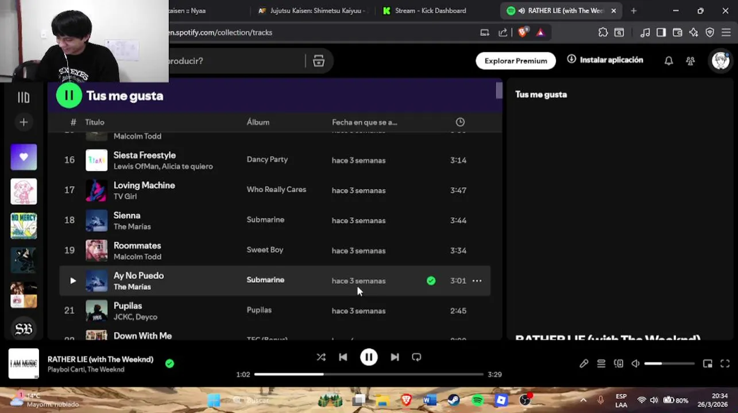
Task: Open the friend activity icon
Action: [x=690, y=61]
